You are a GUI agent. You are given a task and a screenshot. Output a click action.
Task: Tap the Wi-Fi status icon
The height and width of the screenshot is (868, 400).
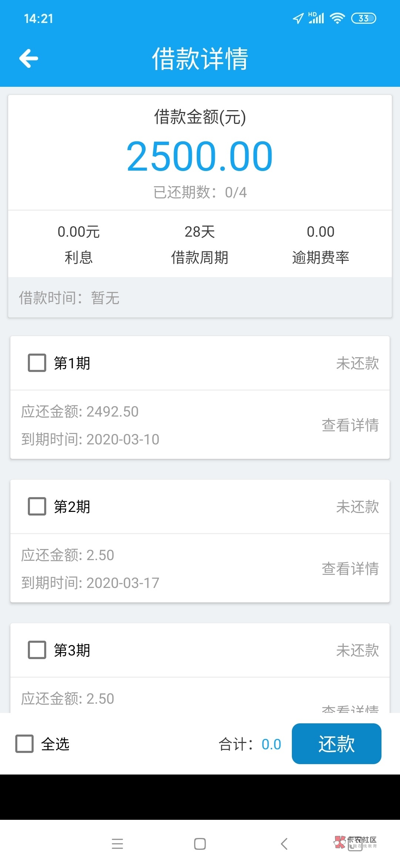tap(337, 18)
